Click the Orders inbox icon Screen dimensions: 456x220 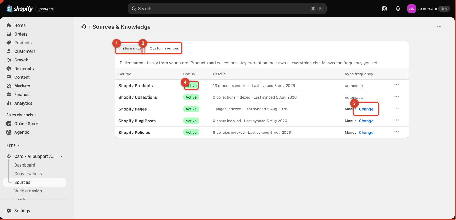point(9,34)
